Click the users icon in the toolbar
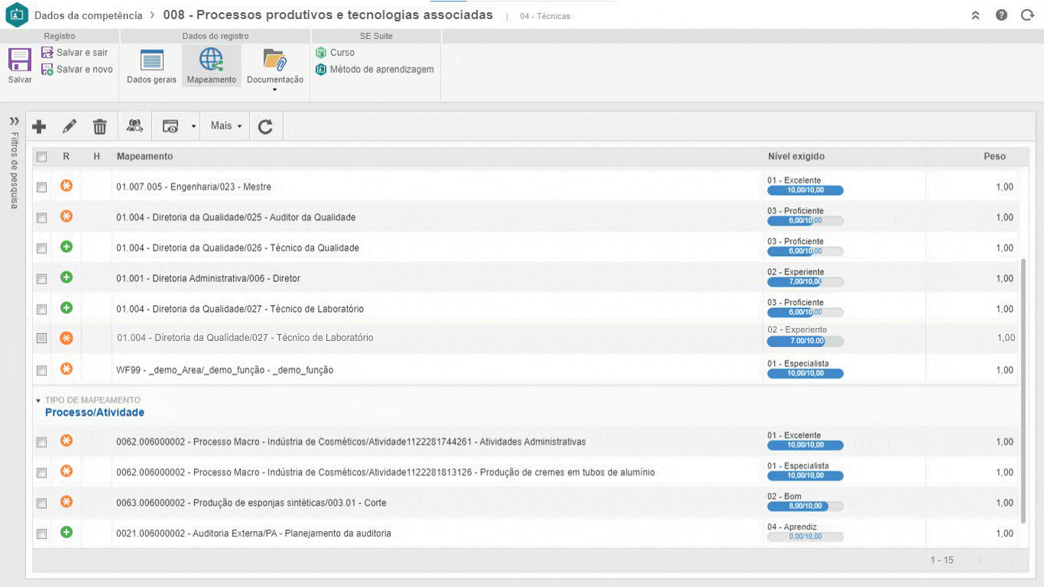This screenshot has width=1044, height=587. (x=135, y=127)
